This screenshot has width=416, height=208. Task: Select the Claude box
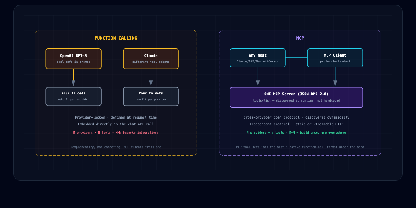click(x=151, y=59)
